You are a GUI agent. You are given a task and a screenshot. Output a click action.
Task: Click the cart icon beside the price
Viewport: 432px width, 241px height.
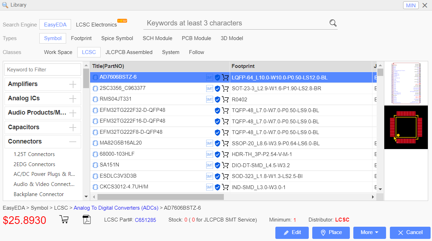click(x=64, y=219)
